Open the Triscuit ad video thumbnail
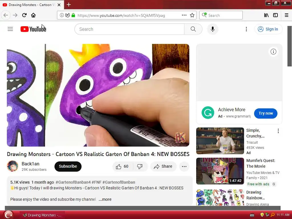Screen dimensions: 292x219 tap(220, 141)
